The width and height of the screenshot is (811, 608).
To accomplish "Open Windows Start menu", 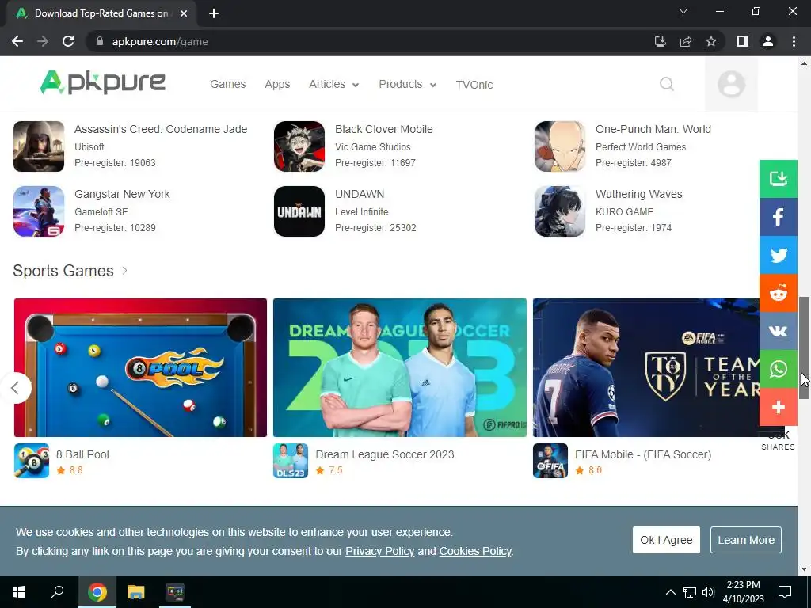I will coord(19,592).
